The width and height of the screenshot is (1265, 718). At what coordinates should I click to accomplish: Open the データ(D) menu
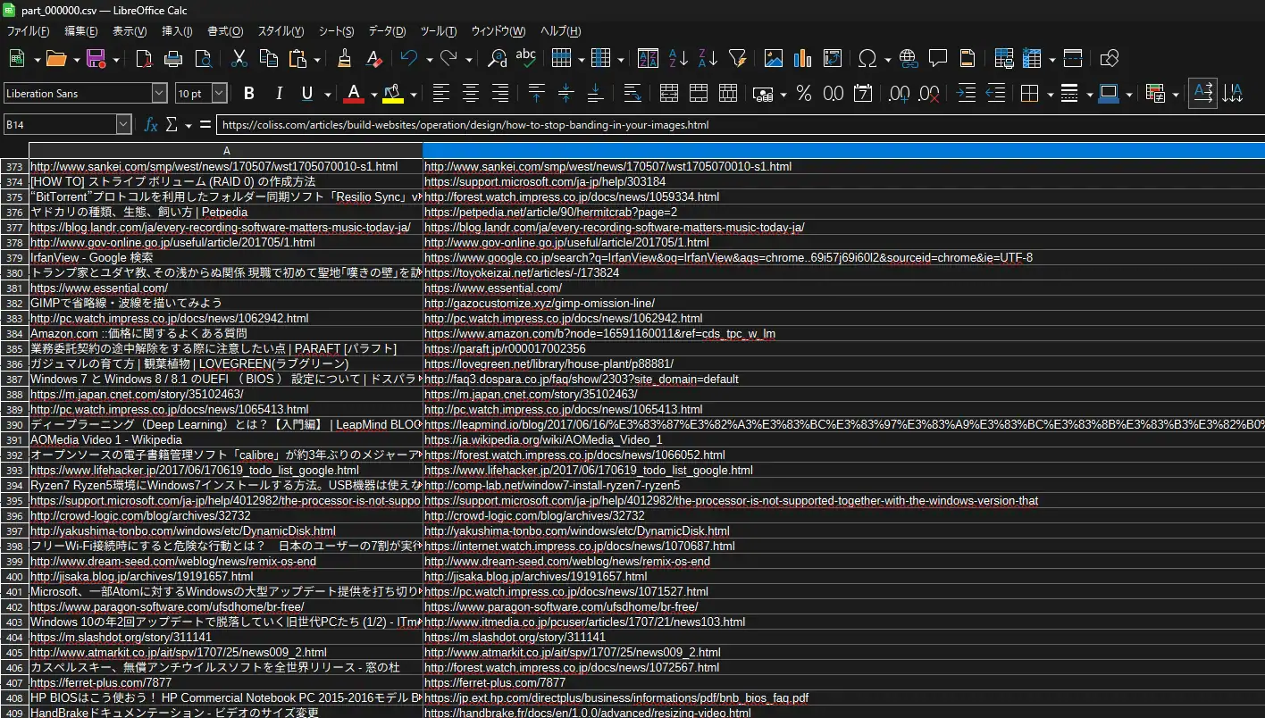coord(387,31)
